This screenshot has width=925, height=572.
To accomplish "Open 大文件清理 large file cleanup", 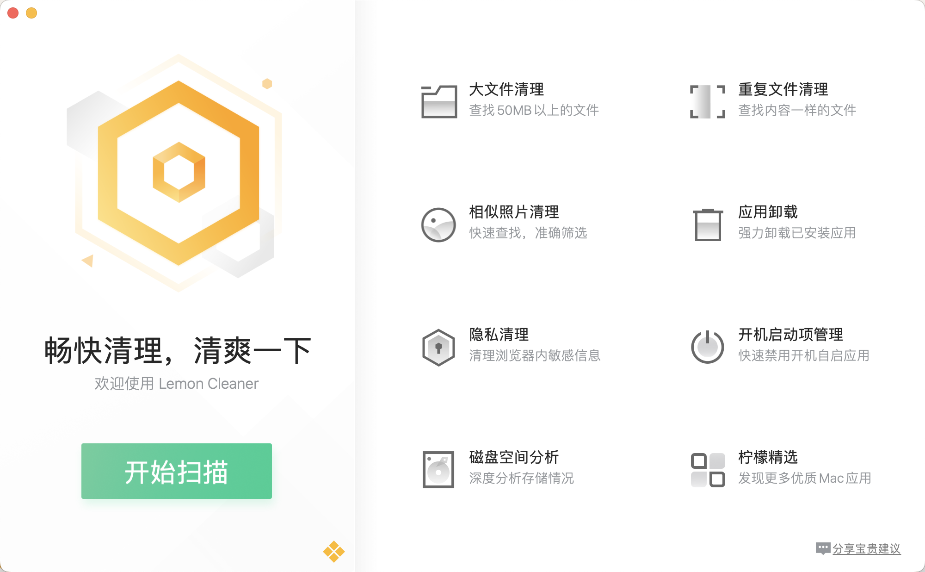I will [x=506, y=89].
